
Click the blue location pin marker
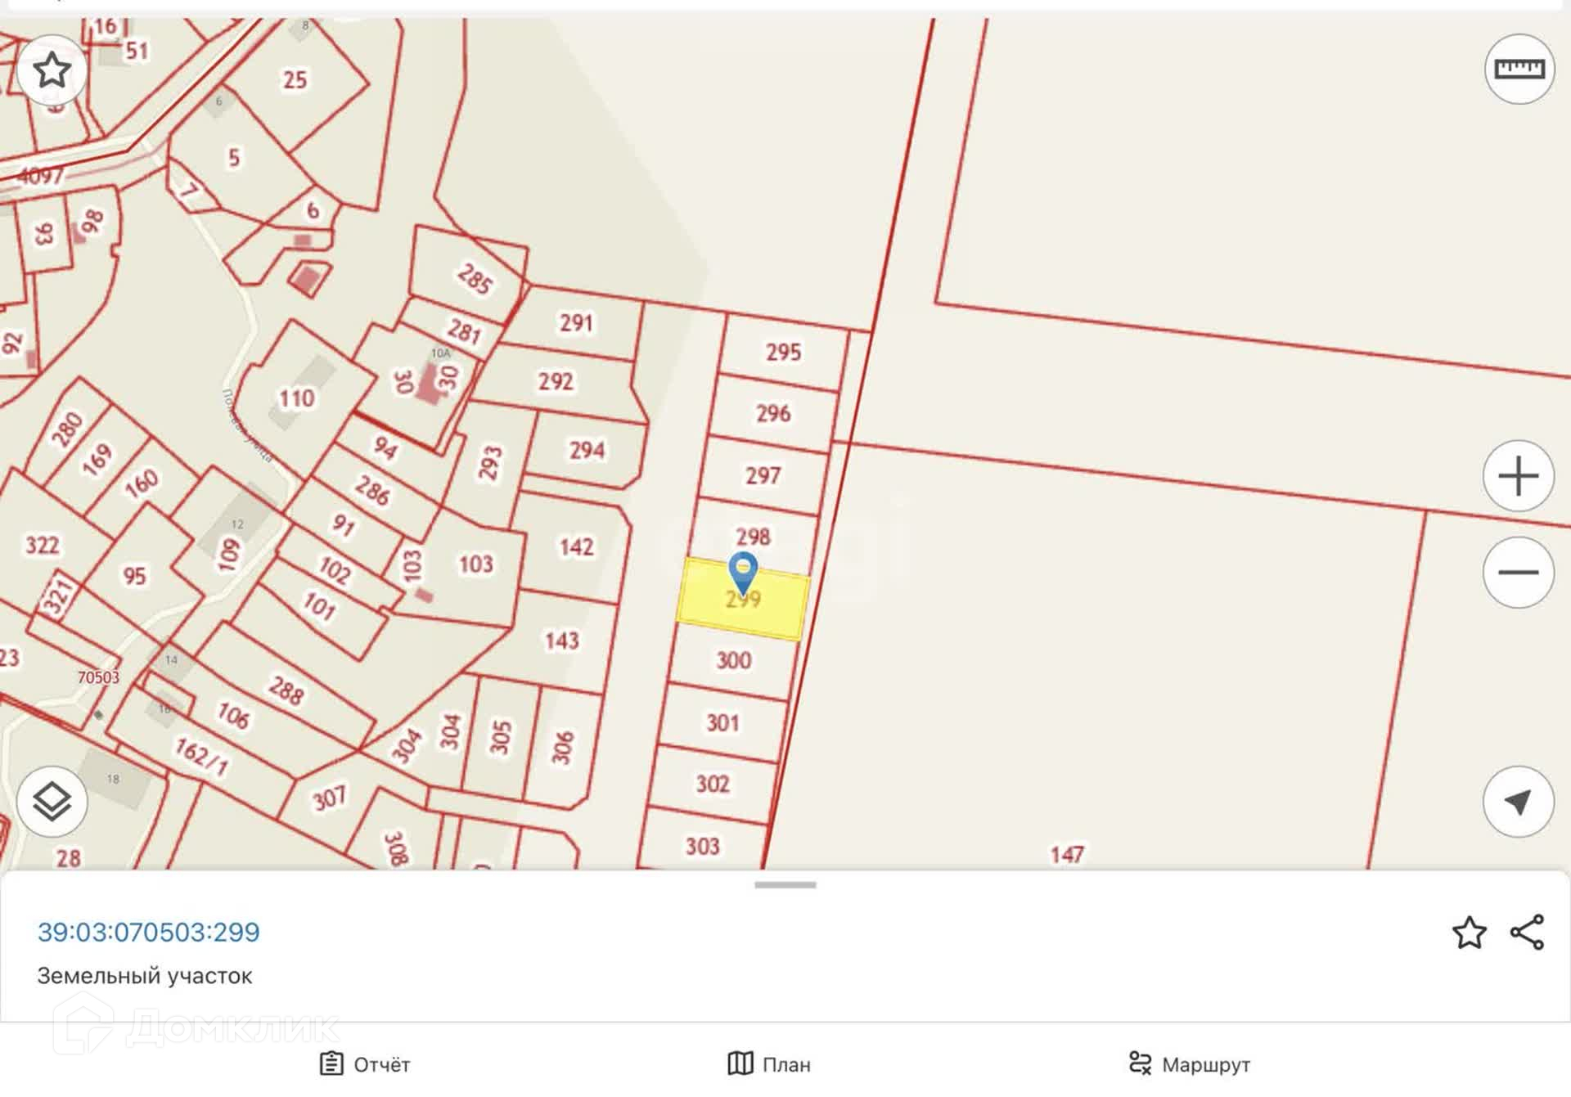(x=743, y=570)
